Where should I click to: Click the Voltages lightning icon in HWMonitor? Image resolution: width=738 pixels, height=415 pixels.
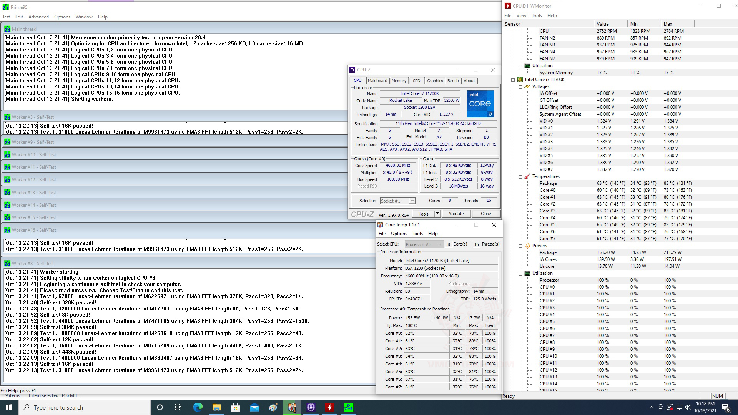[x=528, y=86]
